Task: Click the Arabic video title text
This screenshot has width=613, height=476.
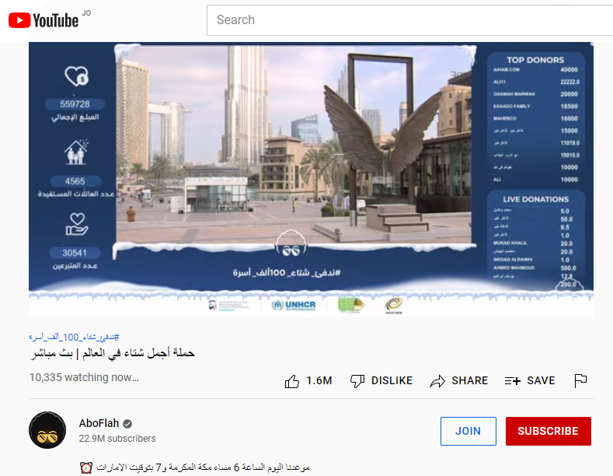Action: (x=112, y=353)
